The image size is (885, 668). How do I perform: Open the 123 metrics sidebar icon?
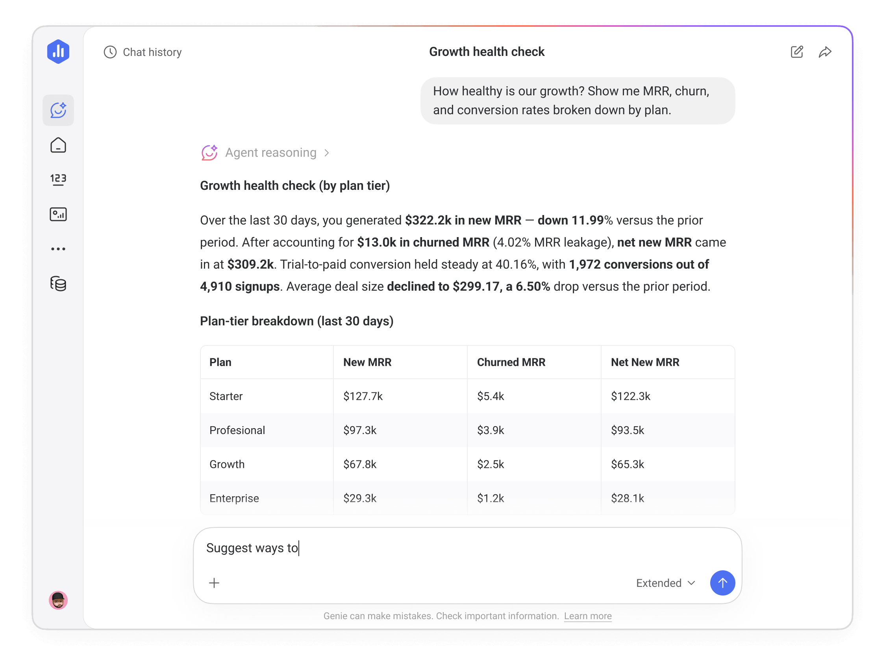pyautogui.click(x=58, y=179)
